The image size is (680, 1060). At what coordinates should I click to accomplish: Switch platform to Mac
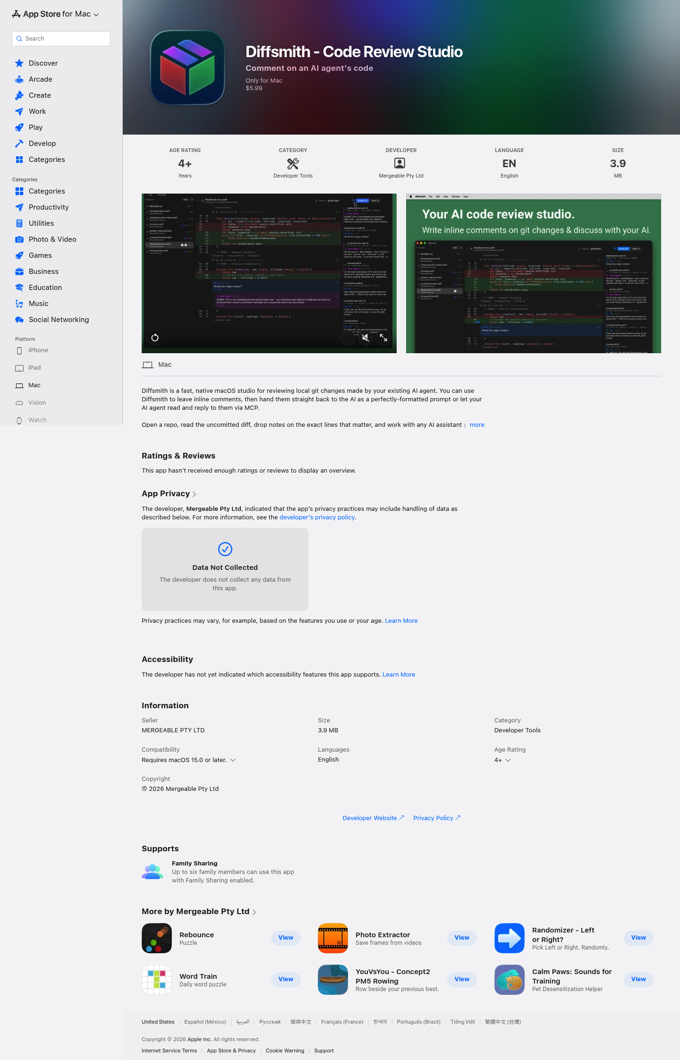28,385
